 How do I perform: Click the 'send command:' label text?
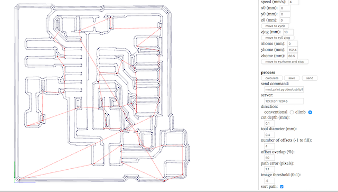point(275,84)
